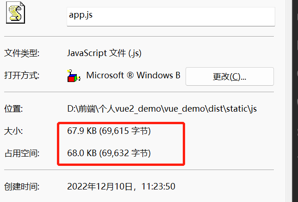Click the 11:23:50 creation time text

coord(158,187)
